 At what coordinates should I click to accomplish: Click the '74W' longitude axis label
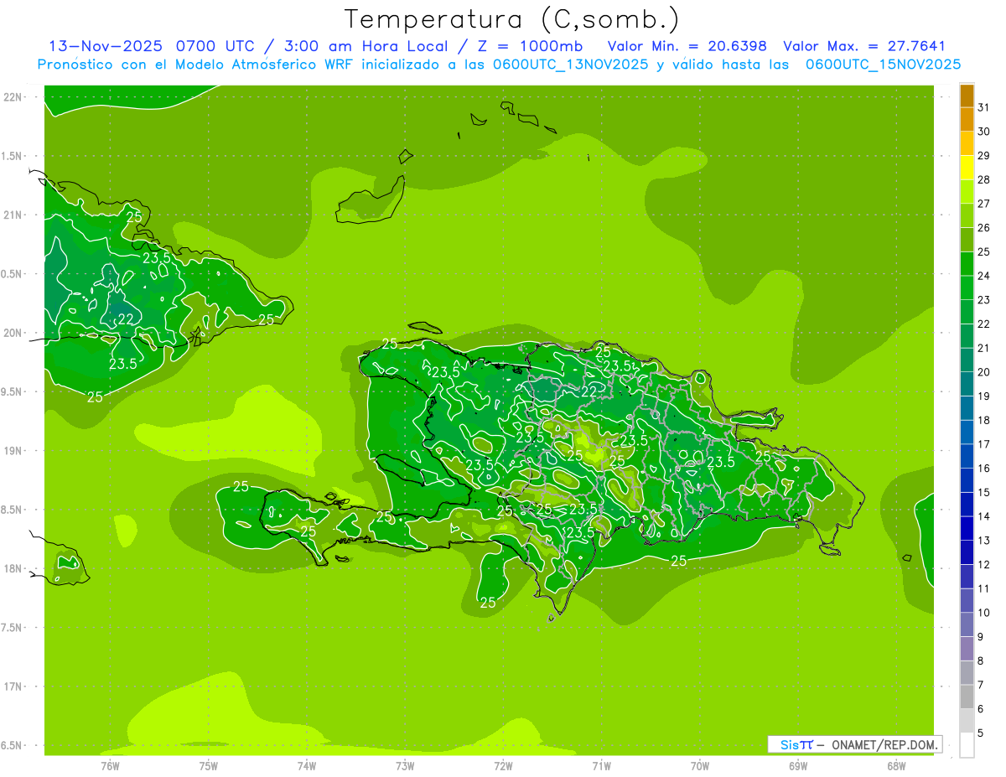tap(306, 766)
